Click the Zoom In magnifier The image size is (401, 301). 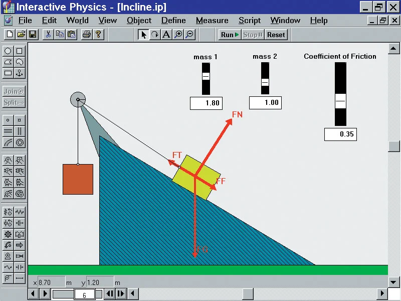click(x=178, y=35)
